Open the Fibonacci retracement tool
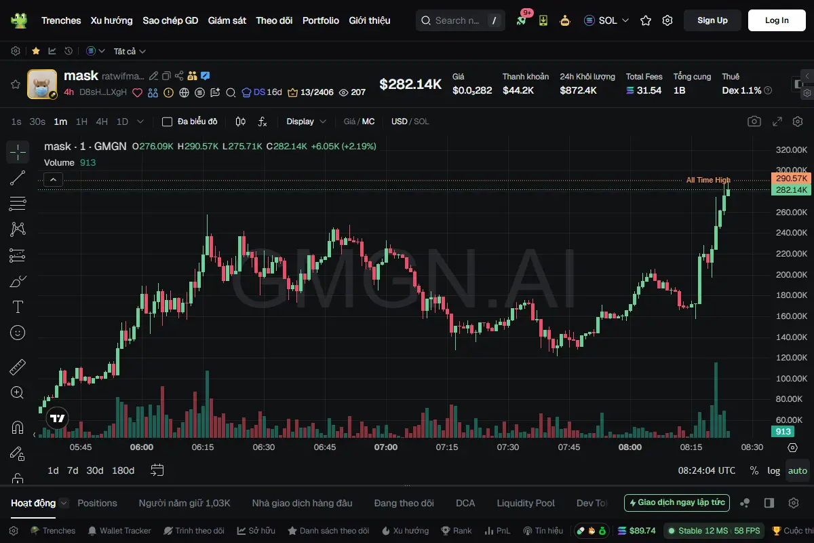Image resolution: width=814 pixels, height=543 pixels. tap(18, 204)
